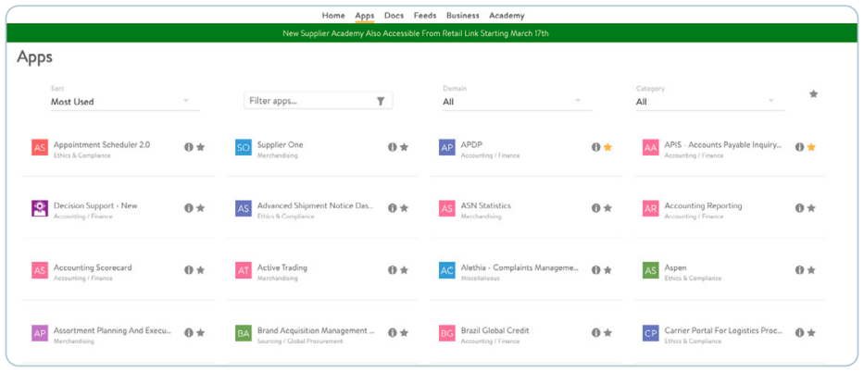Star the Assortment Planning And Execution app
This screenshot has height=372, width=864.
pos(201,333)
